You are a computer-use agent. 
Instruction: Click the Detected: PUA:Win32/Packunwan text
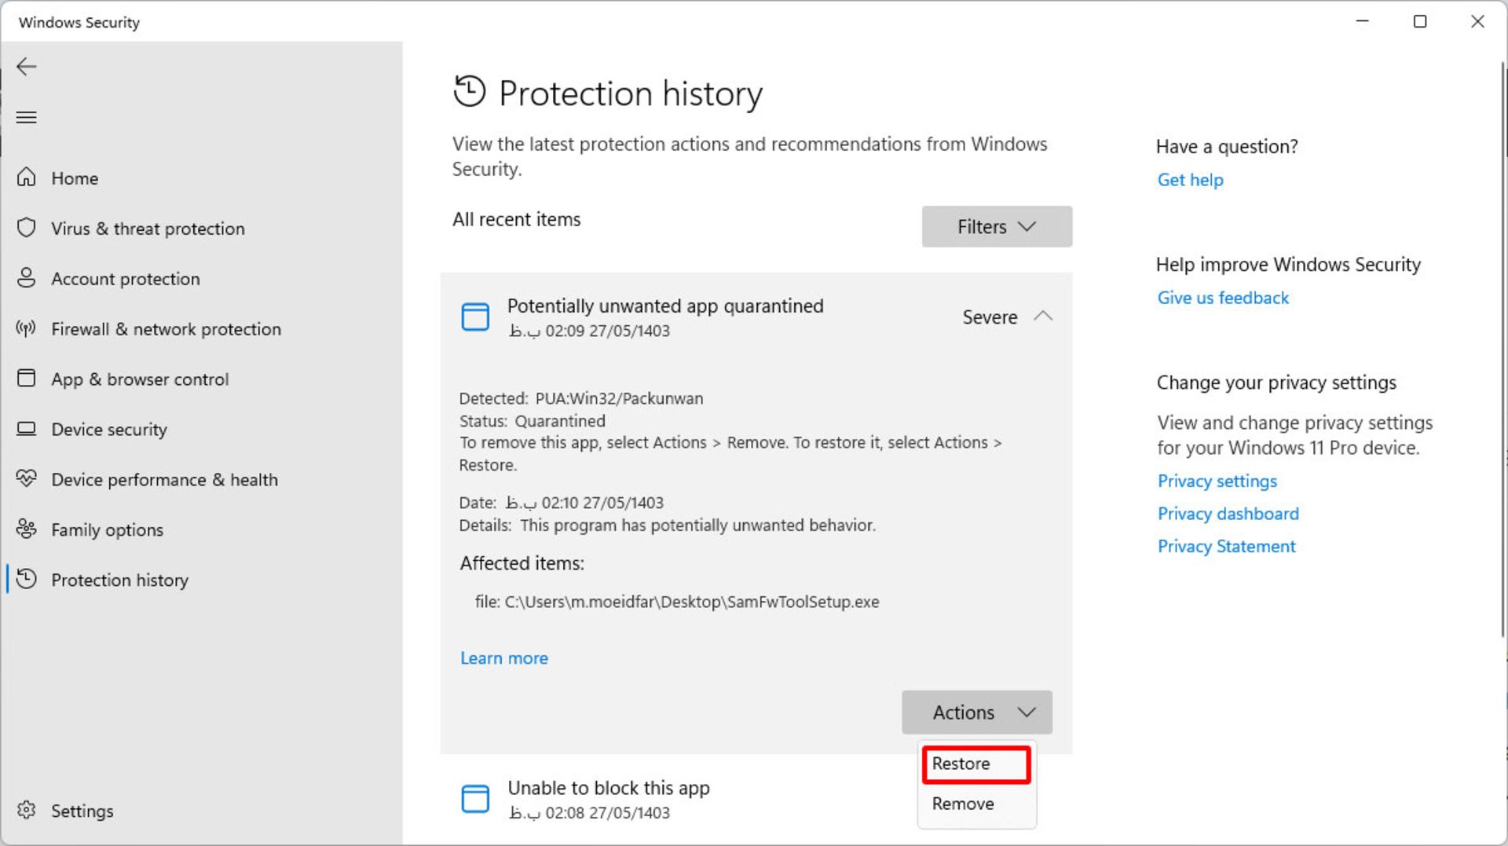click(581, 398)
